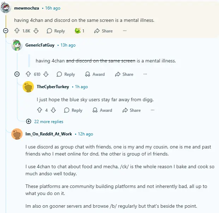Downvote GenericFatGuy's comment

(x=46, y=74)
